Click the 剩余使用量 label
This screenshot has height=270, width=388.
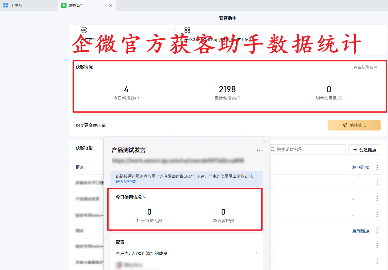tap(326, 98)
